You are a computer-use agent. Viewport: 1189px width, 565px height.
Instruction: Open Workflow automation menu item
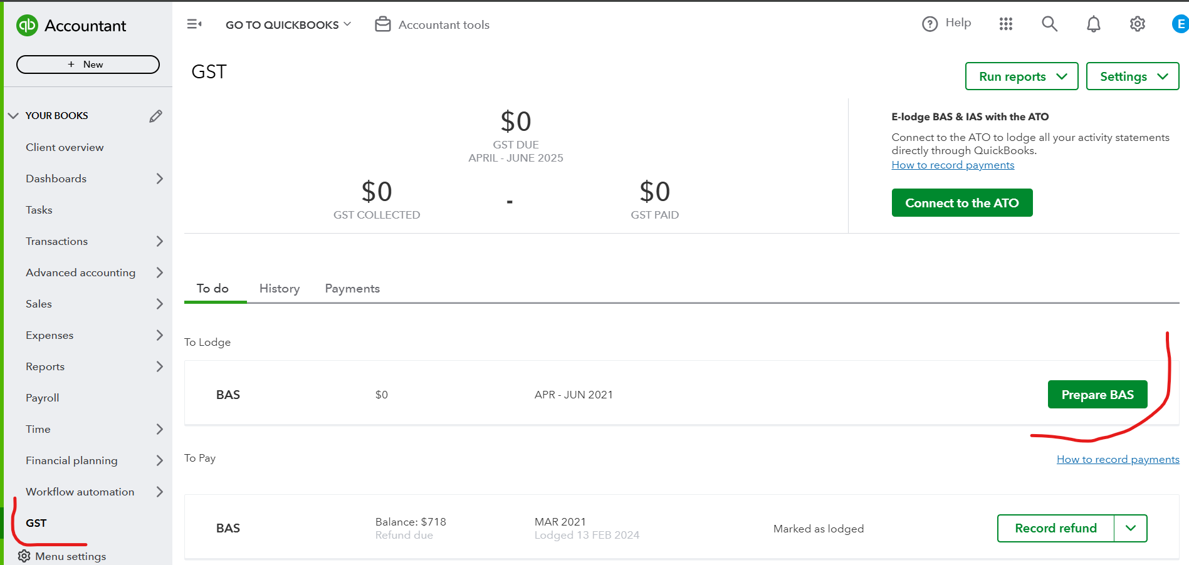[x=80, y=492]
